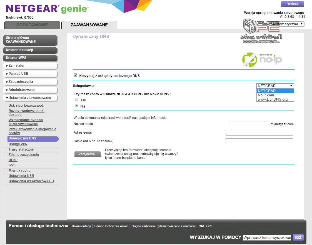Open the router FAQ link

click(x=163, y=226)
